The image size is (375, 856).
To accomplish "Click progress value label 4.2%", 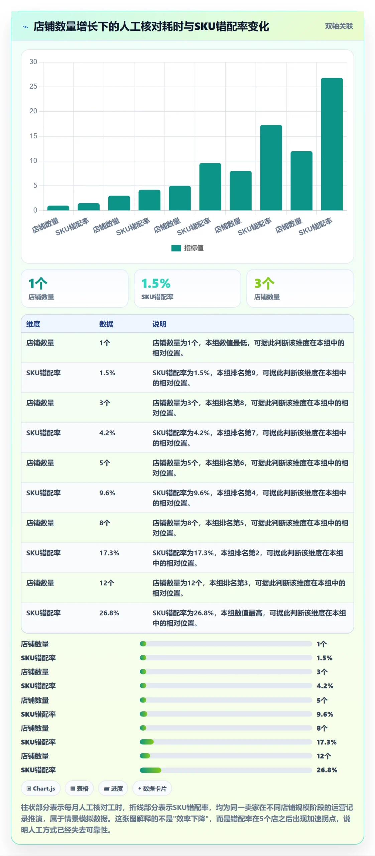I will click(325, 685).
